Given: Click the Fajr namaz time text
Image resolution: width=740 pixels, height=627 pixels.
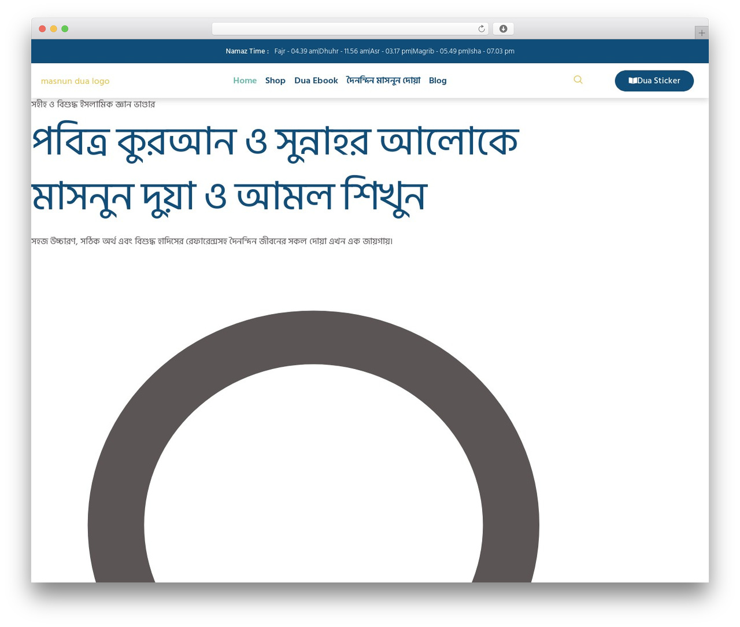Looking at the screenshot, I should [x=296, y=51].
